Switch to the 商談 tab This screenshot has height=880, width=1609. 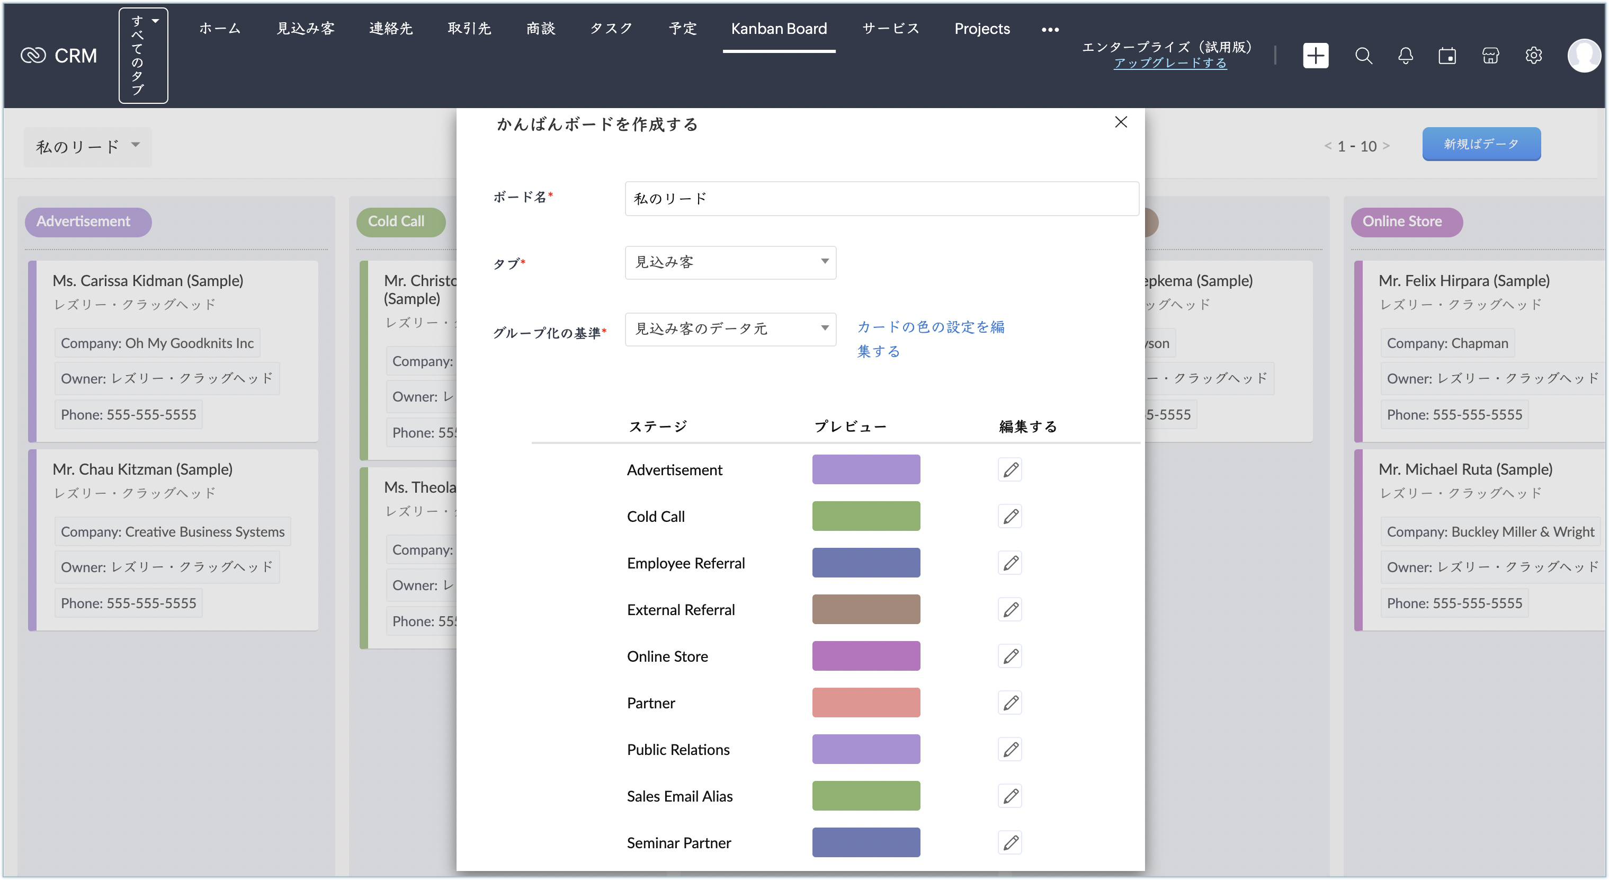[x=540, y=29]
